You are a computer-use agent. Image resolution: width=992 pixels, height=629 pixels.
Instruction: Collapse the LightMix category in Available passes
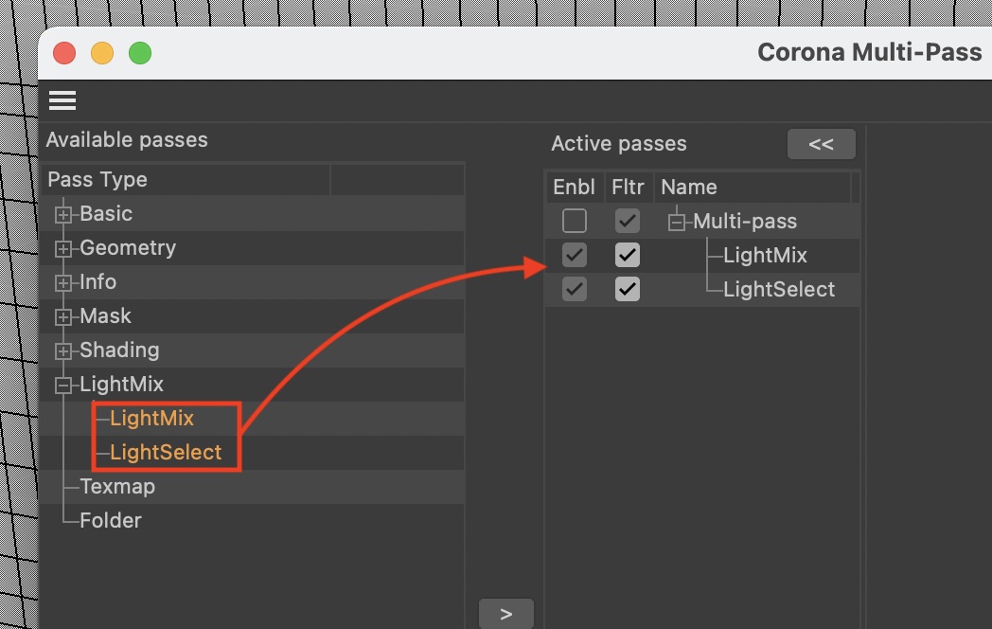click(x=63, y=386)
